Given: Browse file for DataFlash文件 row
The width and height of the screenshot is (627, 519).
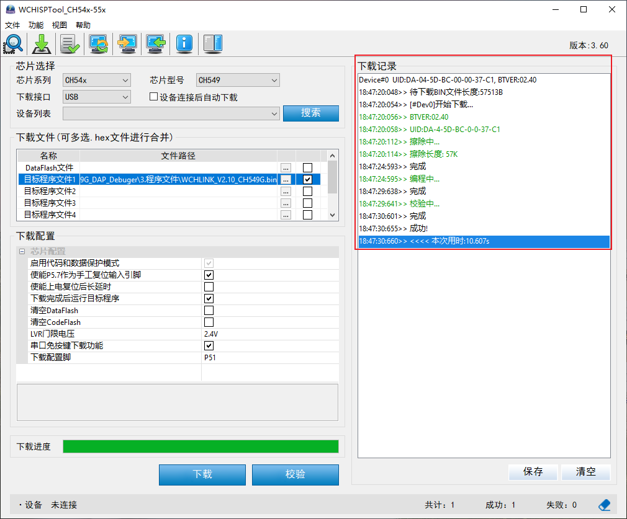Looking at the screenshot, I should pyautogui.click(x=286, y=168).
